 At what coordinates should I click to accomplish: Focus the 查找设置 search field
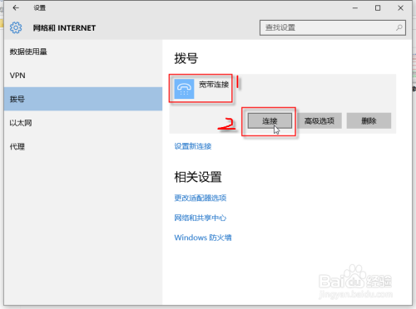pyautogui.click(x=333, y=27)
